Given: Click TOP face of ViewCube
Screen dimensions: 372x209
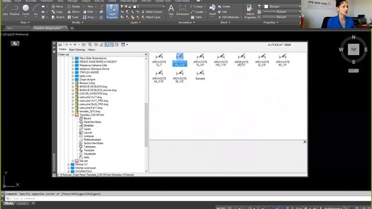Looking at the screenshot, I should (x=353, y=49).
